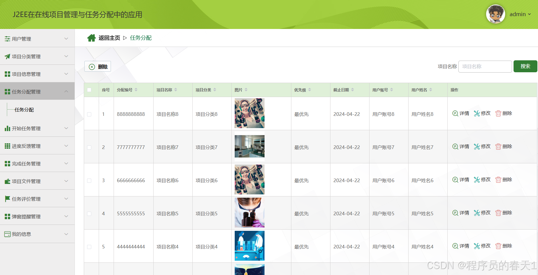Click the 删除 button above the table

[x=98, y=66]
